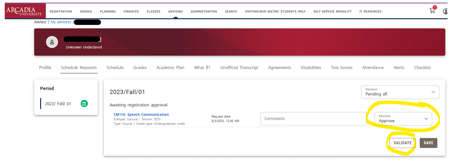Viewport: 454px width, 167px height.
Task: Open the My advisees breadcrumb link
Action: [x=61, y=22]
